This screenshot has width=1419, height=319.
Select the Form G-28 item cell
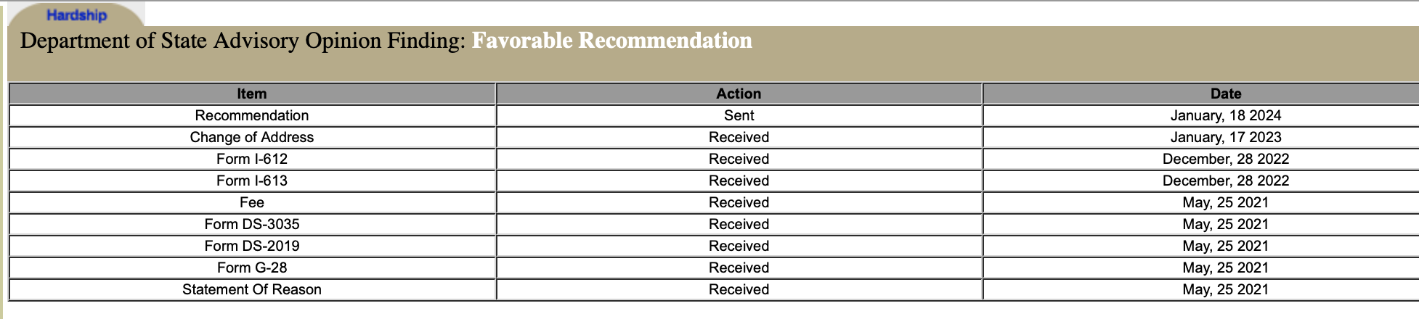(252, 268)
